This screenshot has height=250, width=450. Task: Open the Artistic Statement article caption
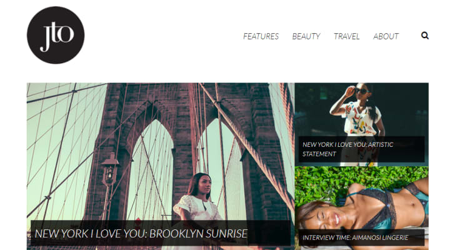[x=348, y=149]
